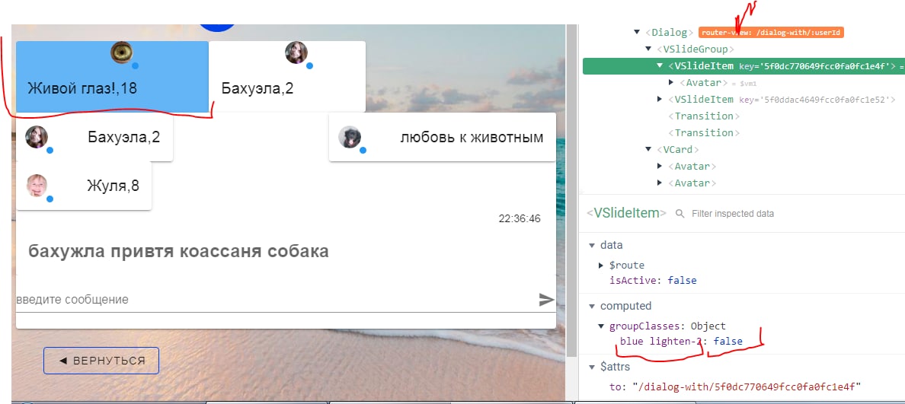
Task: Select the Бахуэла,2 slide item tab
Action: pyautogui.click(x=287, y=77)
